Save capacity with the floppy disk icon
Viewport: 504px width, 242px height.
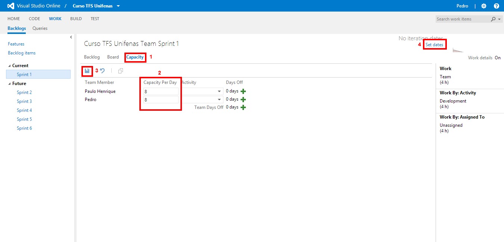point(87,70)
